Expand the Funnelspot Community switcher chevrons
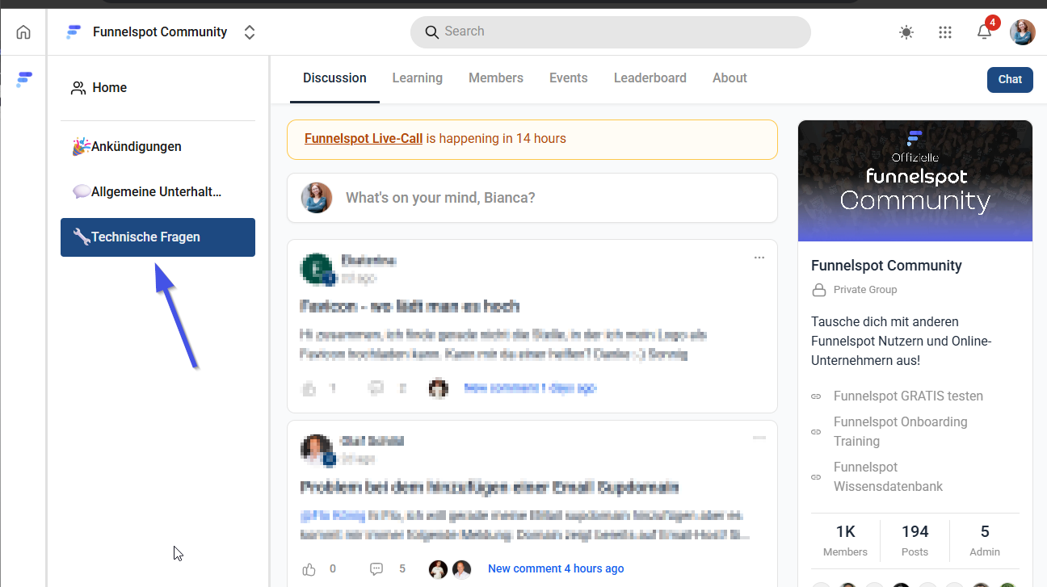This screenshot has width=1047, height=587. [250, 32]
